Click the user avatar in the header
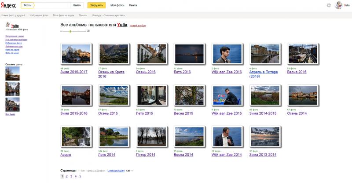Viewport: 352px width, 186px height. click(x=338, y=5)
